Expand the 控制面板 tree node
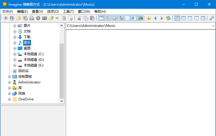 pos(9,77)
